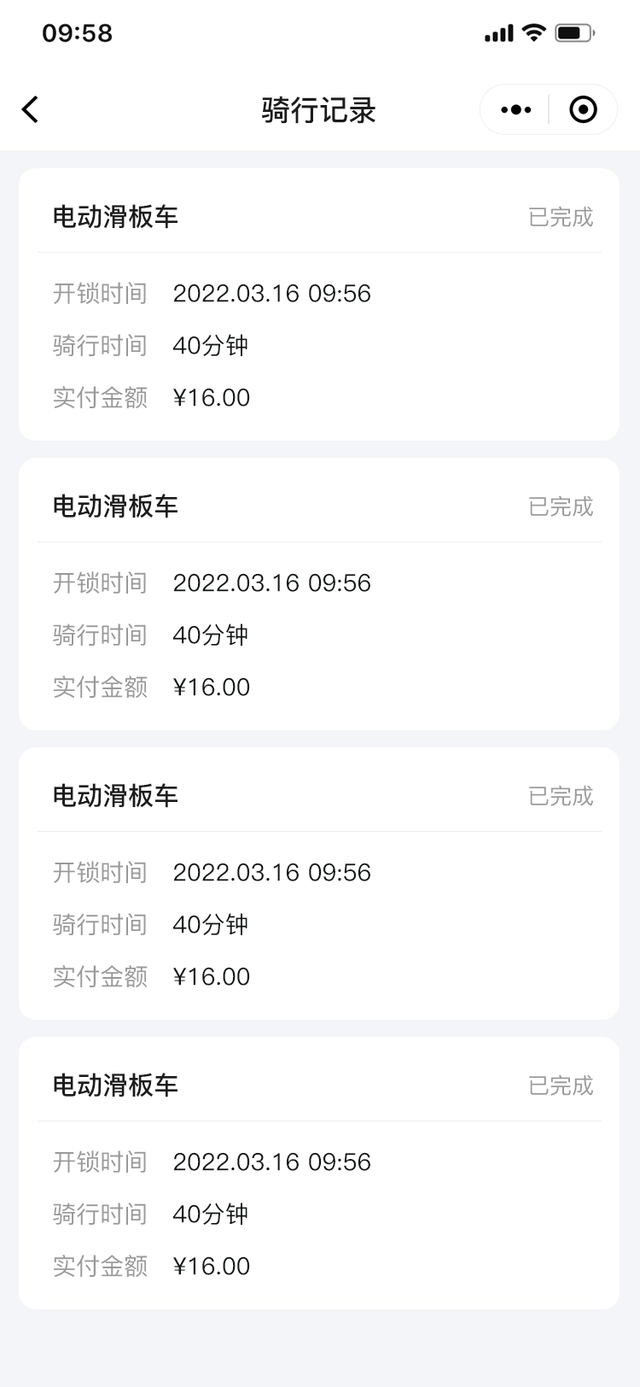The image size is (640, 1387).
Task: Tap 已完成 status on first record
Action: click(561, 217)
